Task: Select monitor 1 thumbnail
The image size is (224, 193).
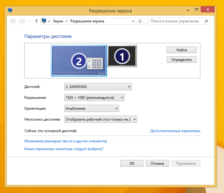Action: [122, 56]
